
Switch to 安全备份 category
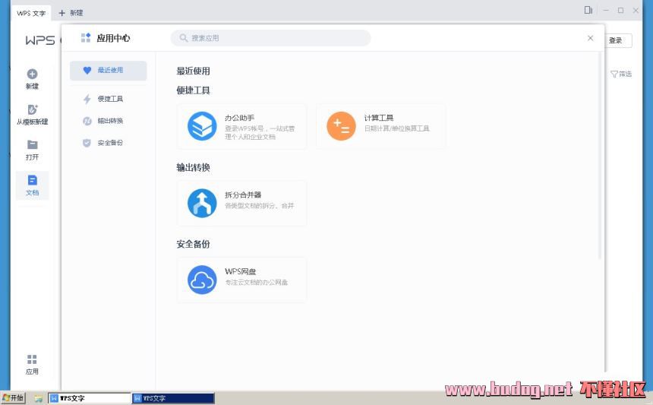(109, 143)
